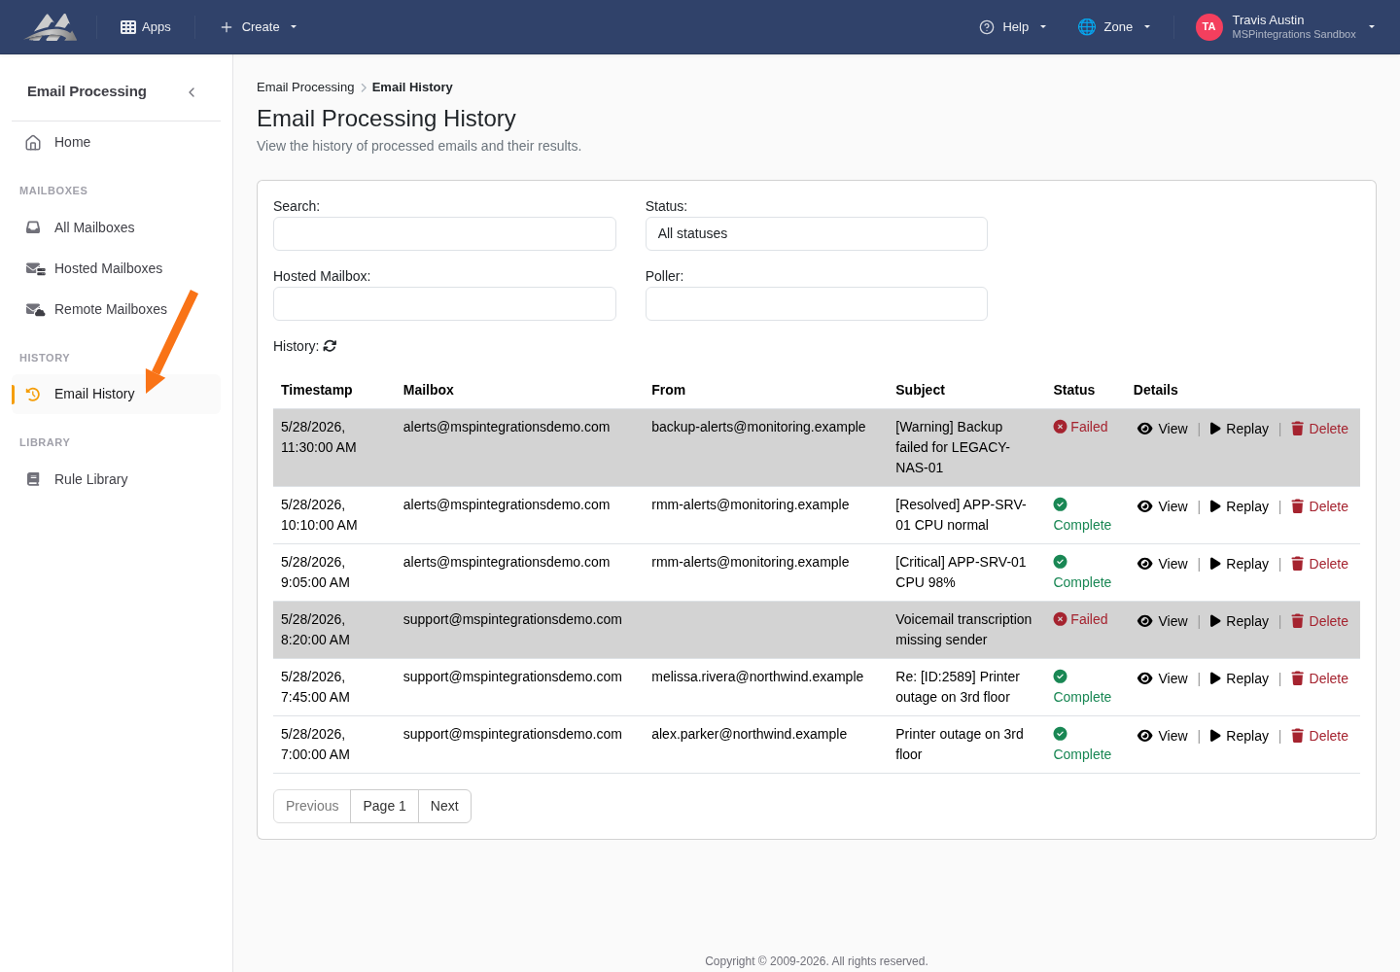Open the Apps grid menu
Viewport: 1400px width, 972px height.
(146, 27)
